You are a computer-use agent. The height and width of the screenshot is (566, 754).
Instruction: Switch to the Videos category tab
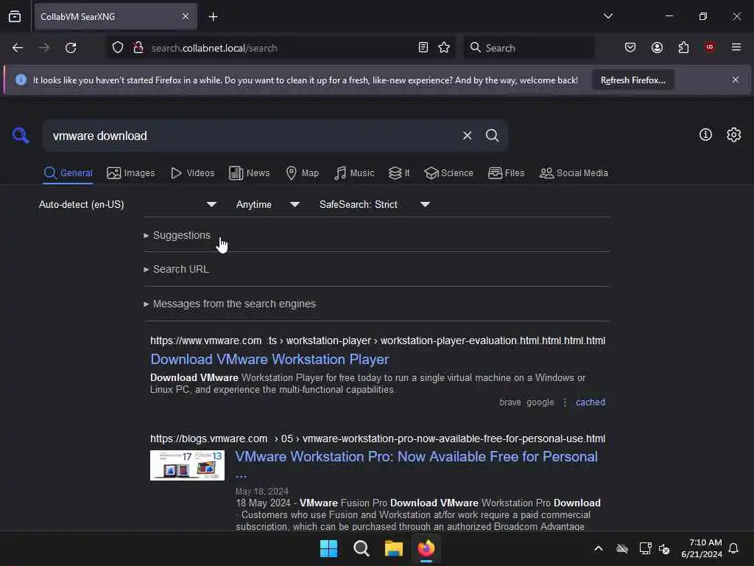click(x=193, y=173)
